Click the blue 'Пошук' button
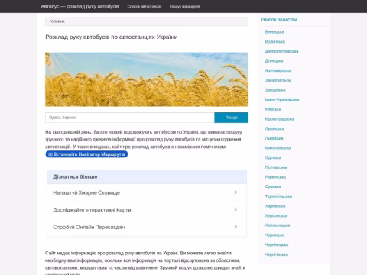Viewport: 367px width, 275px height. (231, 118)
